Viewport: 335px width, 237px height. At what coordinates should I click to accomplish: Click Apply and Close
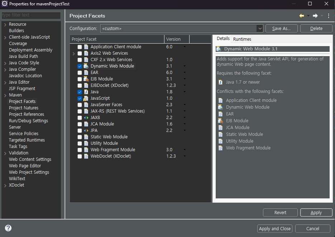[275, 228]
